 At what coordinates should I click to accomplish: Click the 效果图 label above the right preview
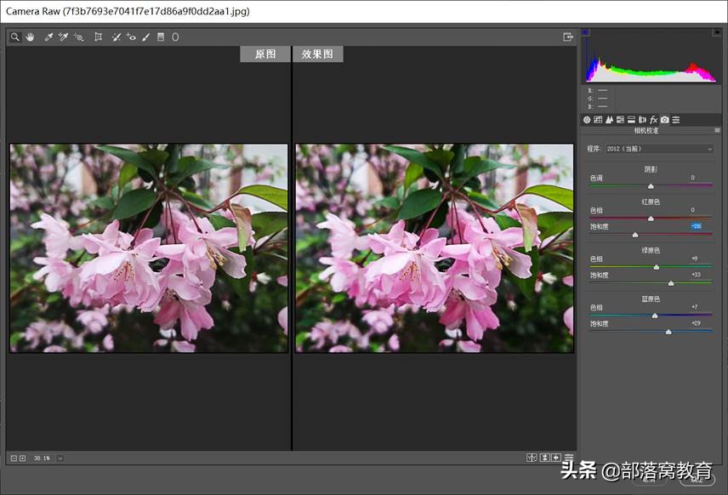click(318, 53)
